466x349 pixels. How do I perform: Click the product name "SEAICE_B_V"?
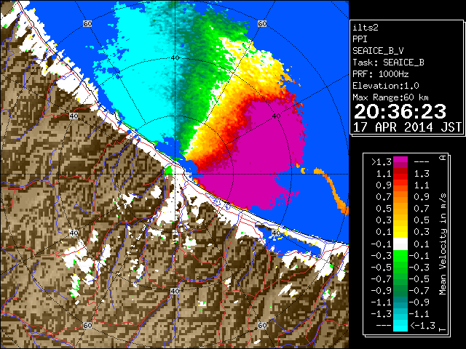pos(378,51)
